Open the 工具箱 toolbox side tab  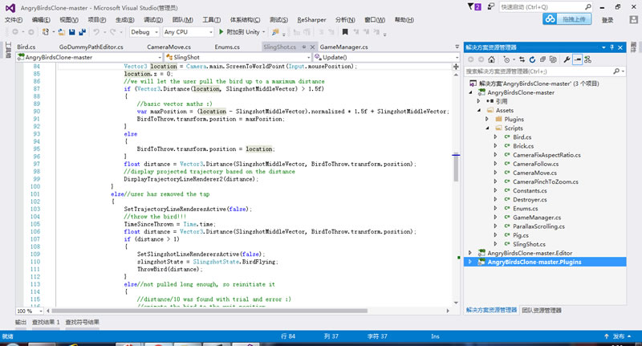[8, 50]
